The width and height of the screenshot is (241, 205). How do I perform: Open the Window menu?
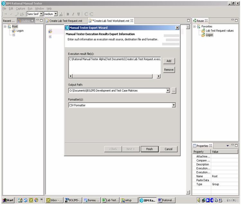[x=40, y=9]
